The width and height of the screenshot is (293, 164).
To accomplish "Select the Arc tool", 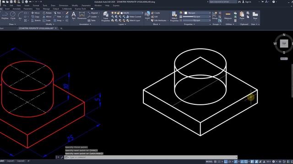I will (20, 15).
